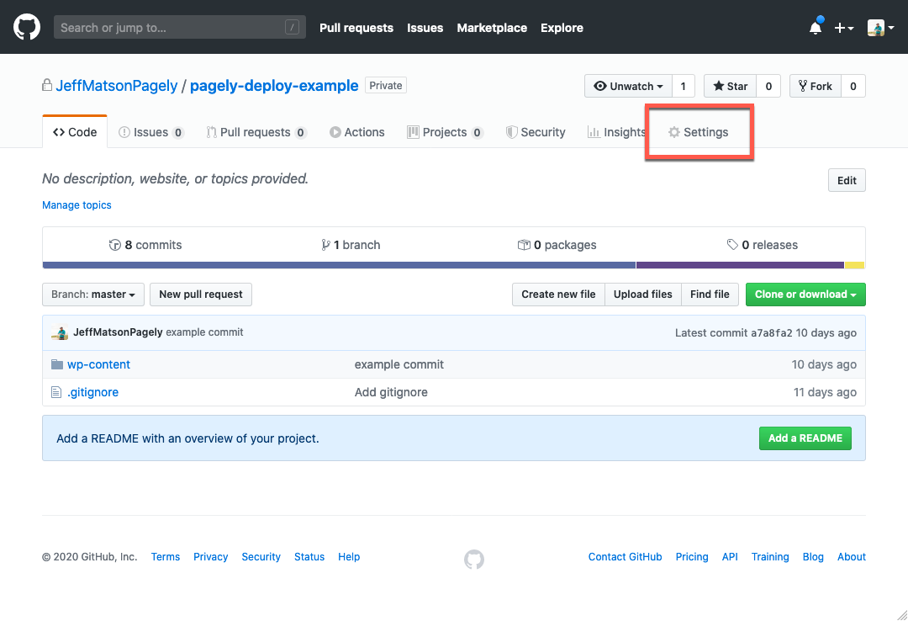Click the gray GitHub logo in footer
This screenshot has width=908, height=621.
(474, 560)
